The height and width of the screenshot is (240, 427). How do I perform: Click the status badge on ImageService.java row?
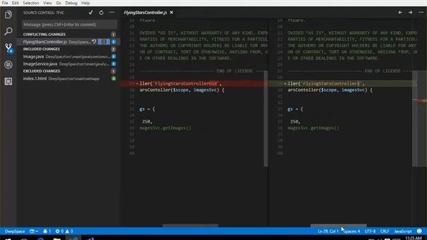pos(114,64)
